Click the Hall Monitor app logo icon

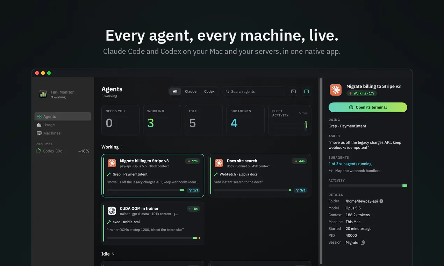(43, 94)
